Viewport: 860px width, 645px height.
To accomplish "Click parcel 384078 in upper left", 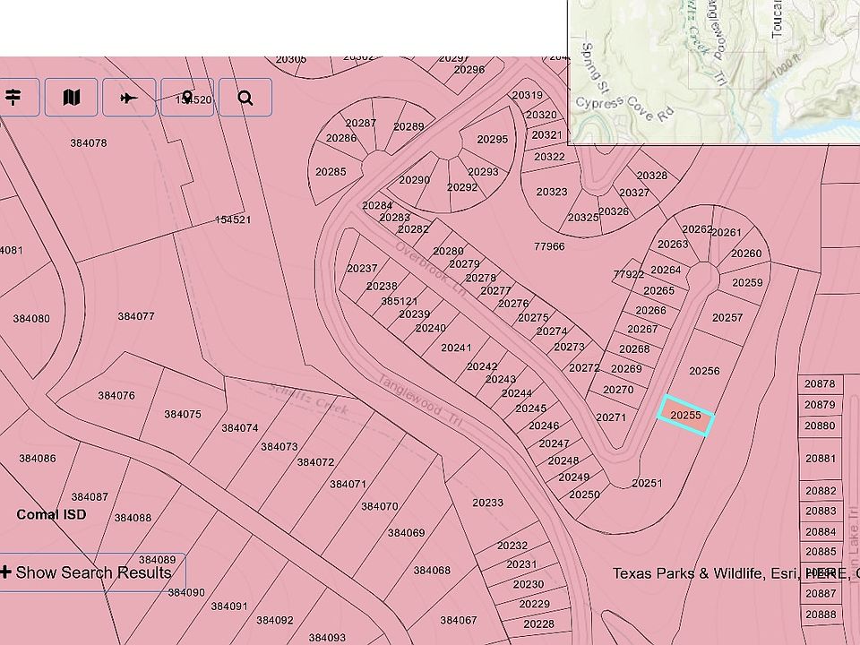I will point(88,143).
